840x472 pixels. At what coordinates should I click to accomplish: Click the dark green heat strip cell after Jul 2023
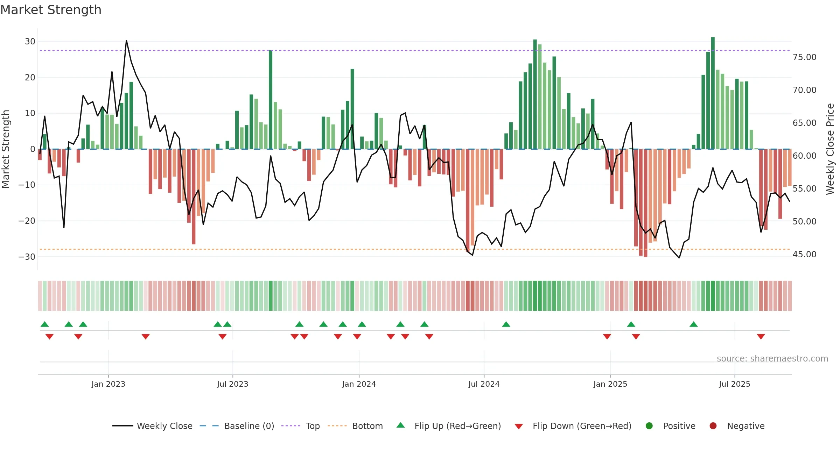(270, 295)
